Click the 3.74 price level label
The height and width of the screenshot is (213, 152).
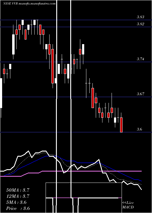click(140, 59)
